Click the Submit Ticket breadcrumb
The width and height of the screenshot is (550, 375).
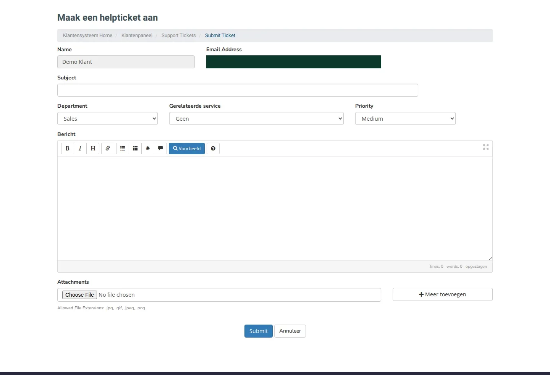220,36
